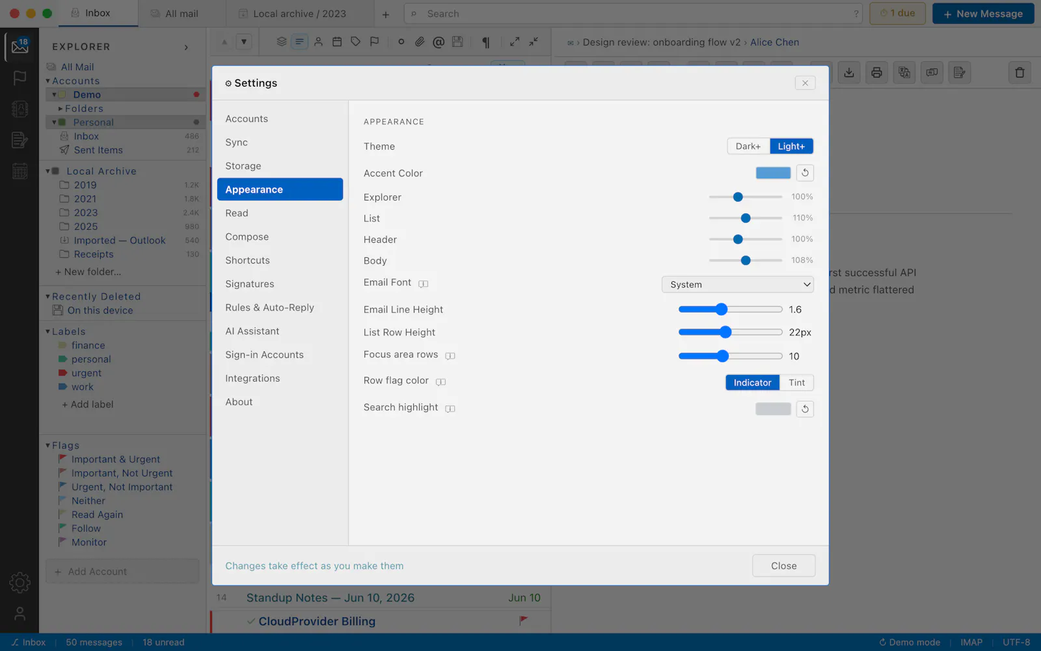Click New folder... under Local Archive
The width and height of the screenshot is (1041, 651).
(88, 272)
